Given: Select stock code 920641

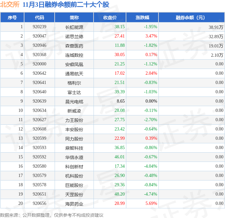Looking at the screenshot, I should click(x=40, y=83).
